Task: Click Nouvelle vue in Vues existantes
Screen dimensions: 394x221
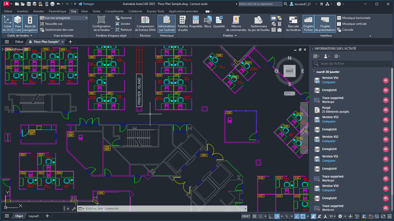Action: 51,24
